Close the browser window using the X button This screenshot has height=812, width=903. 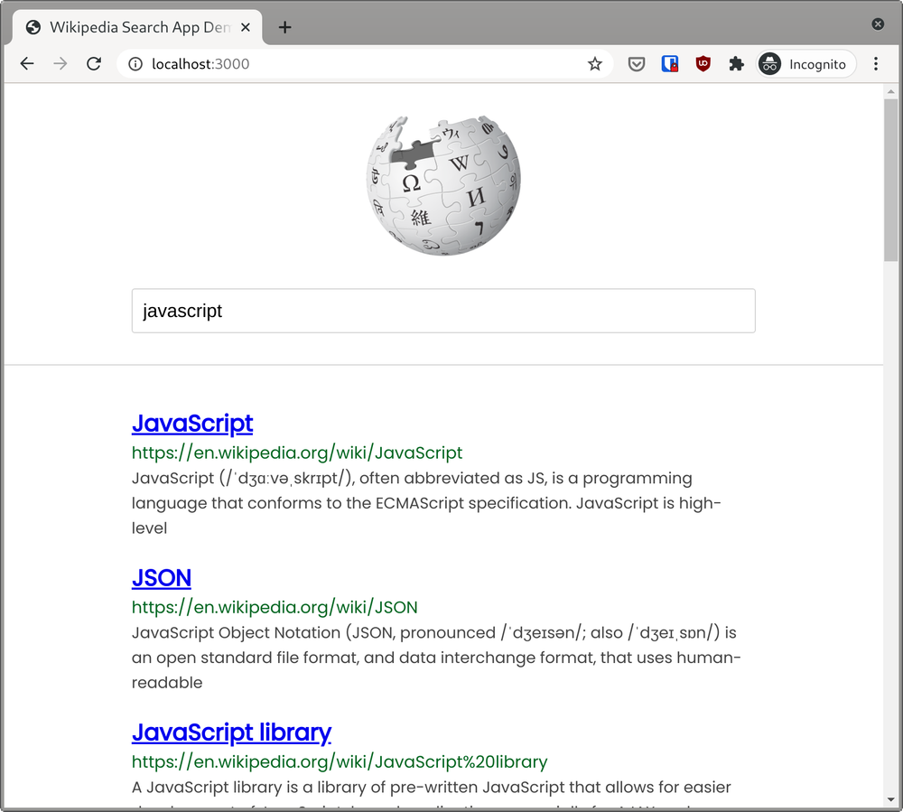click(878, 23)
